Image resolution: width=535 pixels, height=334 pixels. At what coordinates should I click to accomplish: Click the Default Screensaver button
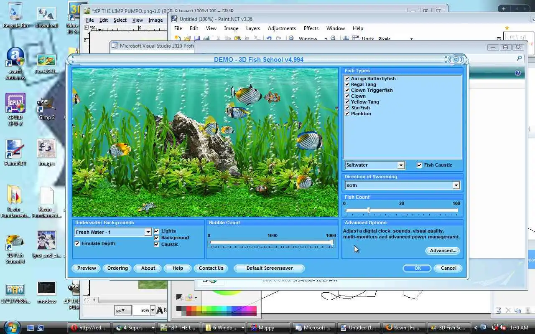pyautogui.click(x=270, y=268)
